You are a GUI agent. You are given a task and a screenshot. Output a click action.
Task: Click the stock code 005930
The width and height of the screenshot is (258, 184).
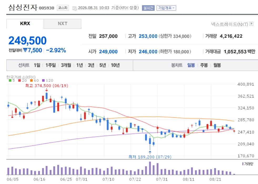(x=47, y=8)
